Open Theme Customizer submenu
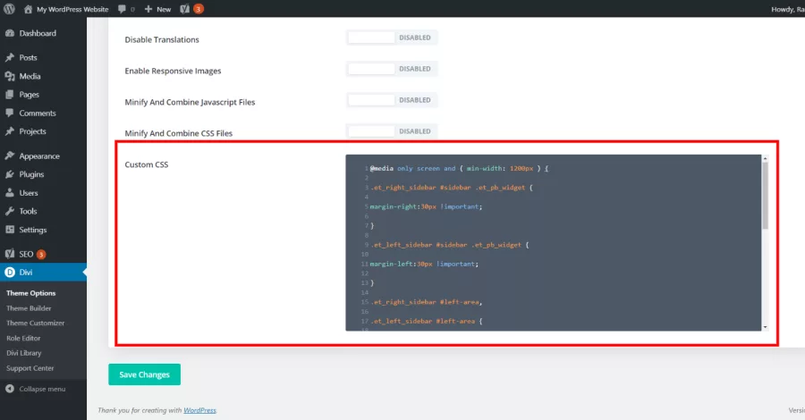Image resolution: width=805 pixels, height=420 pixels. click(36, 323)
